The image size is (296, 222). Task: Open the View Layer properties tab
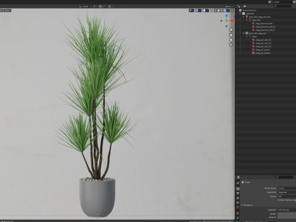pyautogui.click(x=238, y=198)
